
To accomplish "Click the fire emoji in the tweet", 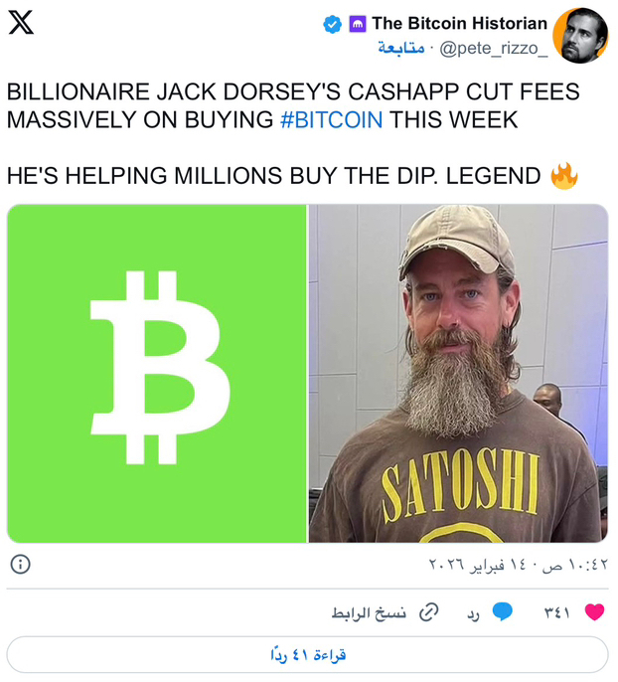I will coord(564,176).
